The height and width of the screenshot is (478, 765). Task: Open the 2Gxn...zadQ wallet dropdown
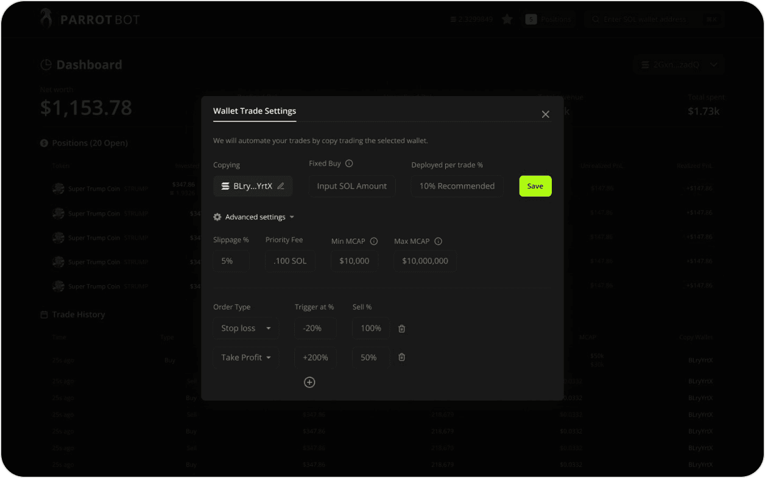point(679,64)
